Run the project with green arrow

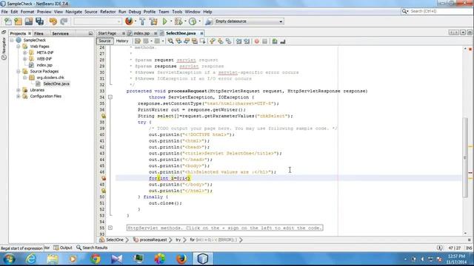[164, 21]
